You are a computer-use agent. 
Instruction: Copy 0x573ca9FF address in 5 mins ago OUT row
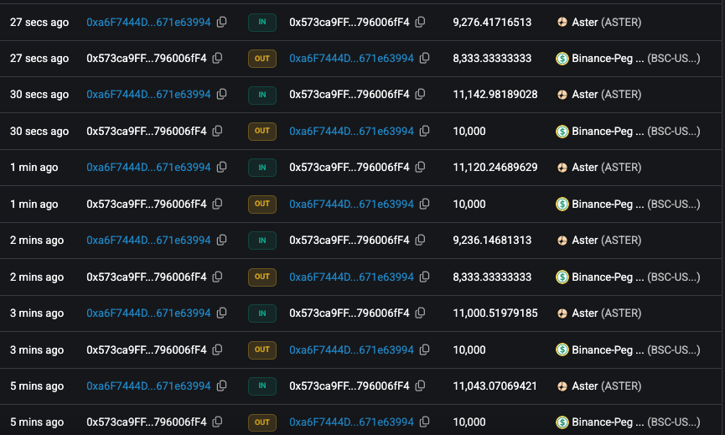pyautogui.click(x=217, y=422)
